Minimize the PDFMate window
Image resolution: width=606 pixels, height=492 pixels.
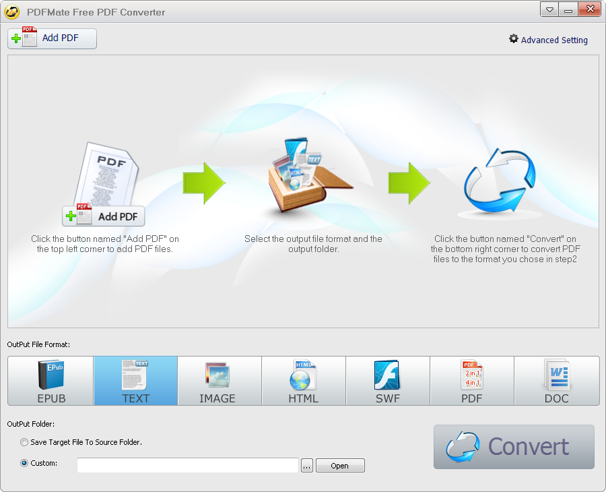[x=568, y=10]
